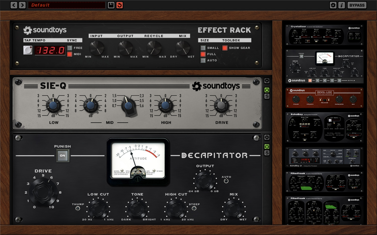The width and height of the screenshot is (377, 235).
Task: Click the Soundtoys logo on Sie-Q
Action: 216,86
